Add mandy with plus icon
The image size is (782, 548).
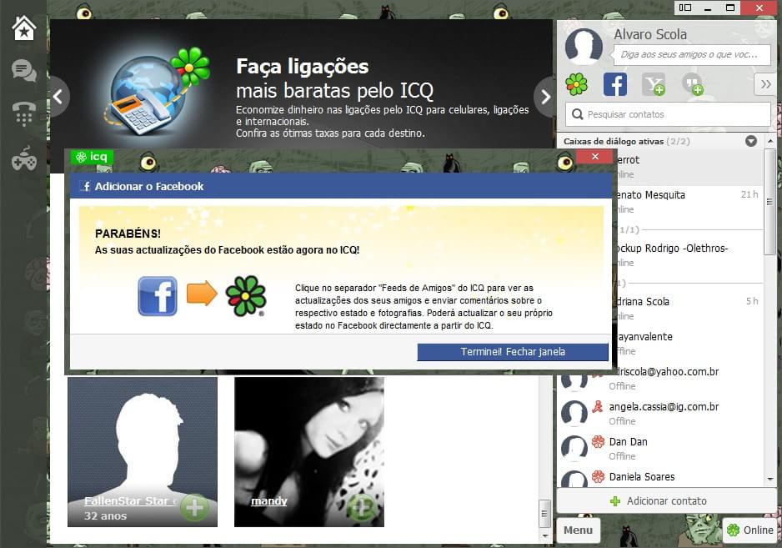click(361, 508)
